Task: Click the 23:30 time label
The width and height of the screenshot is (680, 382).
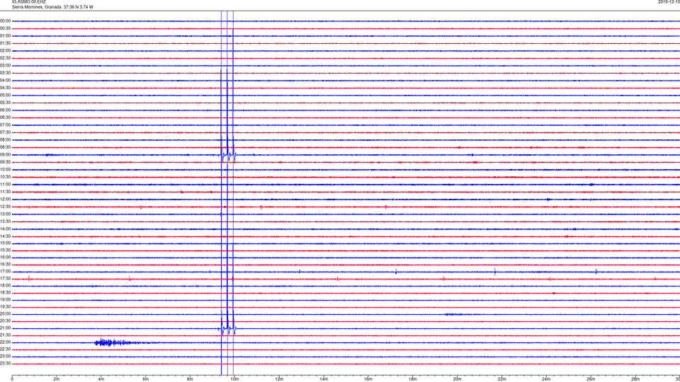Action: [x=5, y=364]
